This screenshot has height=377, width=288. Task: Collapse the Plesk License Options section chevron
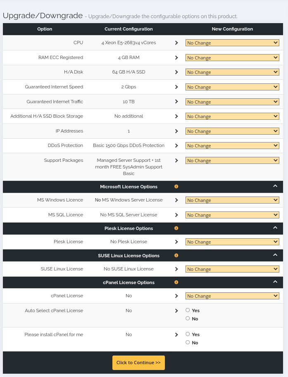pyautogui.click(x=275, y=228)
